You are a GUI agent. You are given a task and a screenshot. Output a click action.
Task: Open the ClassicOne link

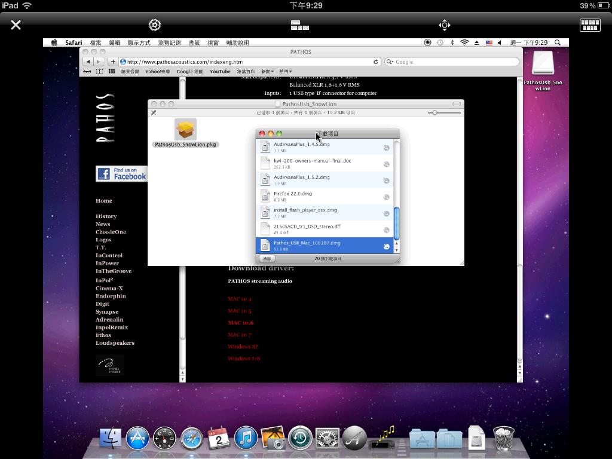coord(111,232)
